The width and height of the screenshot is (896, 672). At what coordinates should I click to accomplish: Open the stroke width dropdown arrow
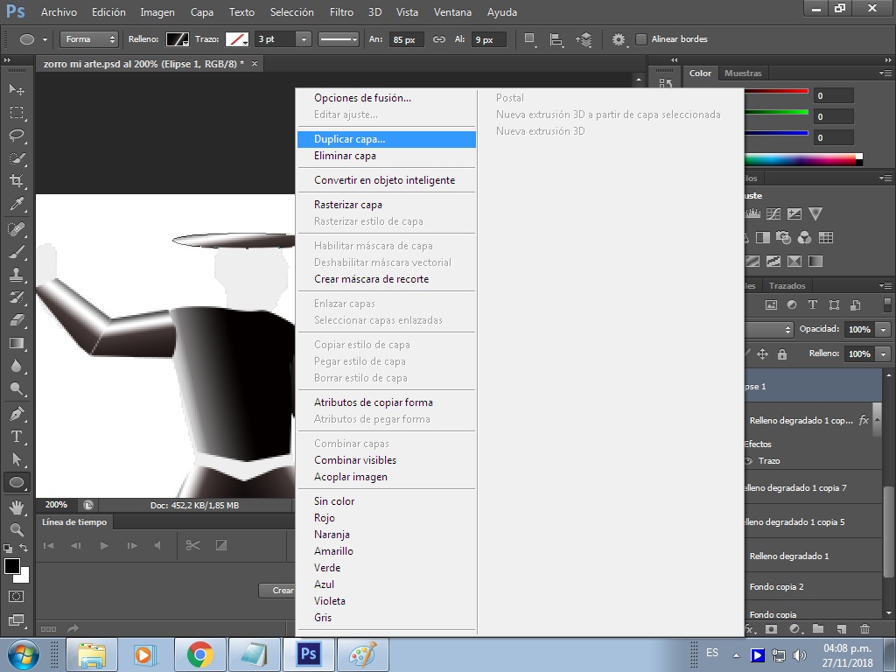click(x=304, y=38)
